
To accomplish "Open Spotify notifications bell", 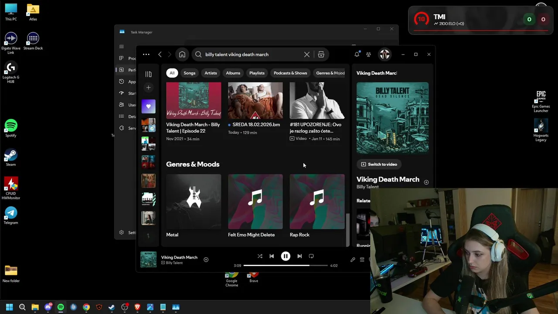I will pos(357,55).
